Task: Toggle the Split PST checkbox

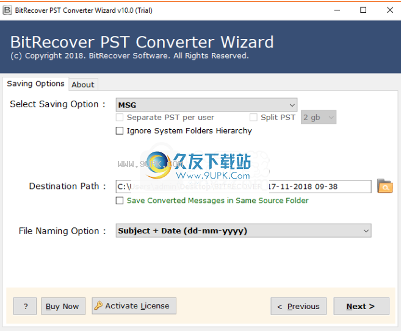Action: coord(253,118)
